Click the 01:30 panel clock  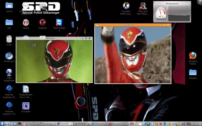(x=186, y=124)
